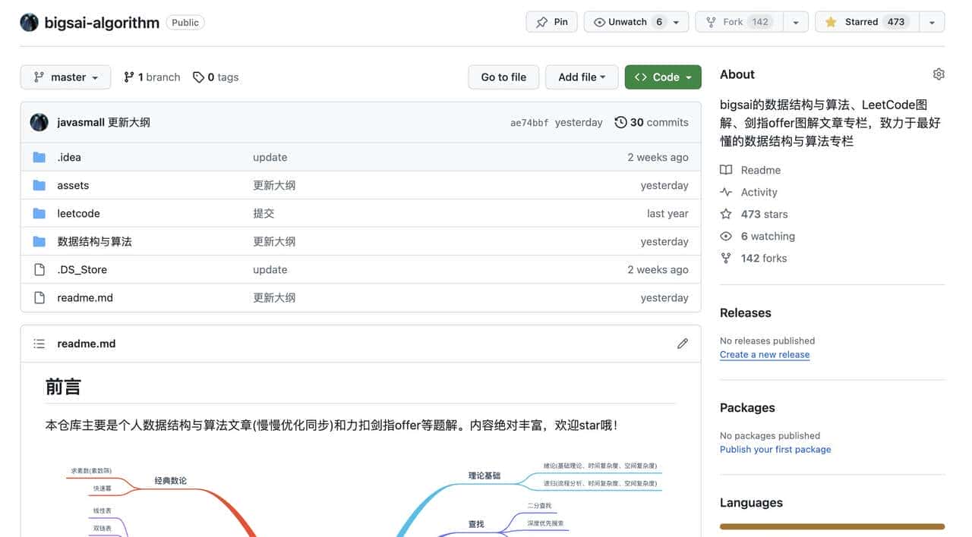972x537 pixels.
Task: Open the green Code dropdown
Action: [662, 77]
